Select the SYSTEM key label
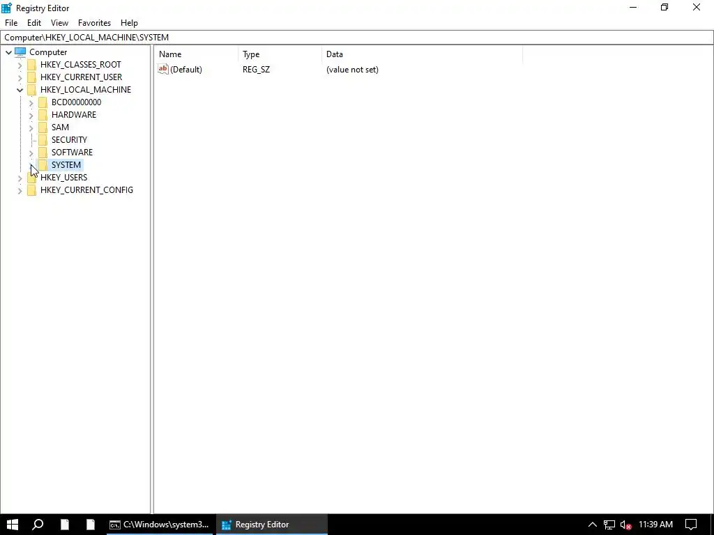 click(66, 164)
